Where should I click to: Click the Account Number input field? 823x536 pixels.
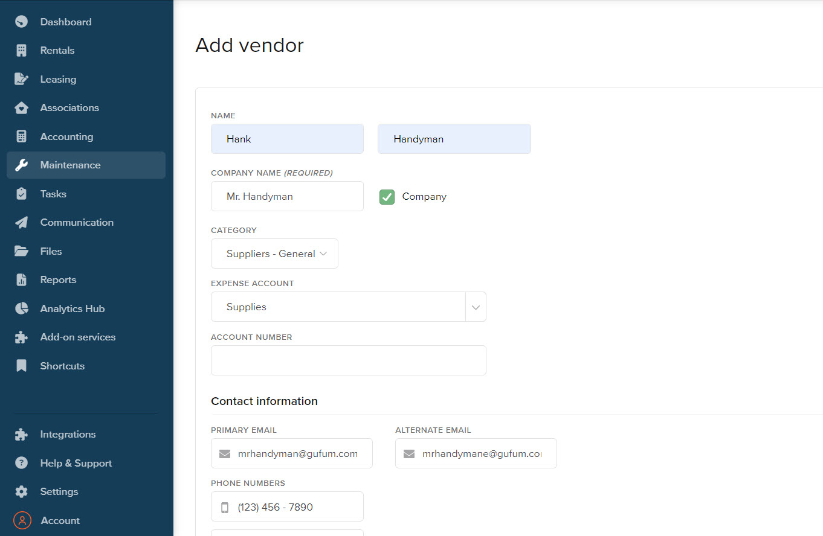click(x=348, y=360)
